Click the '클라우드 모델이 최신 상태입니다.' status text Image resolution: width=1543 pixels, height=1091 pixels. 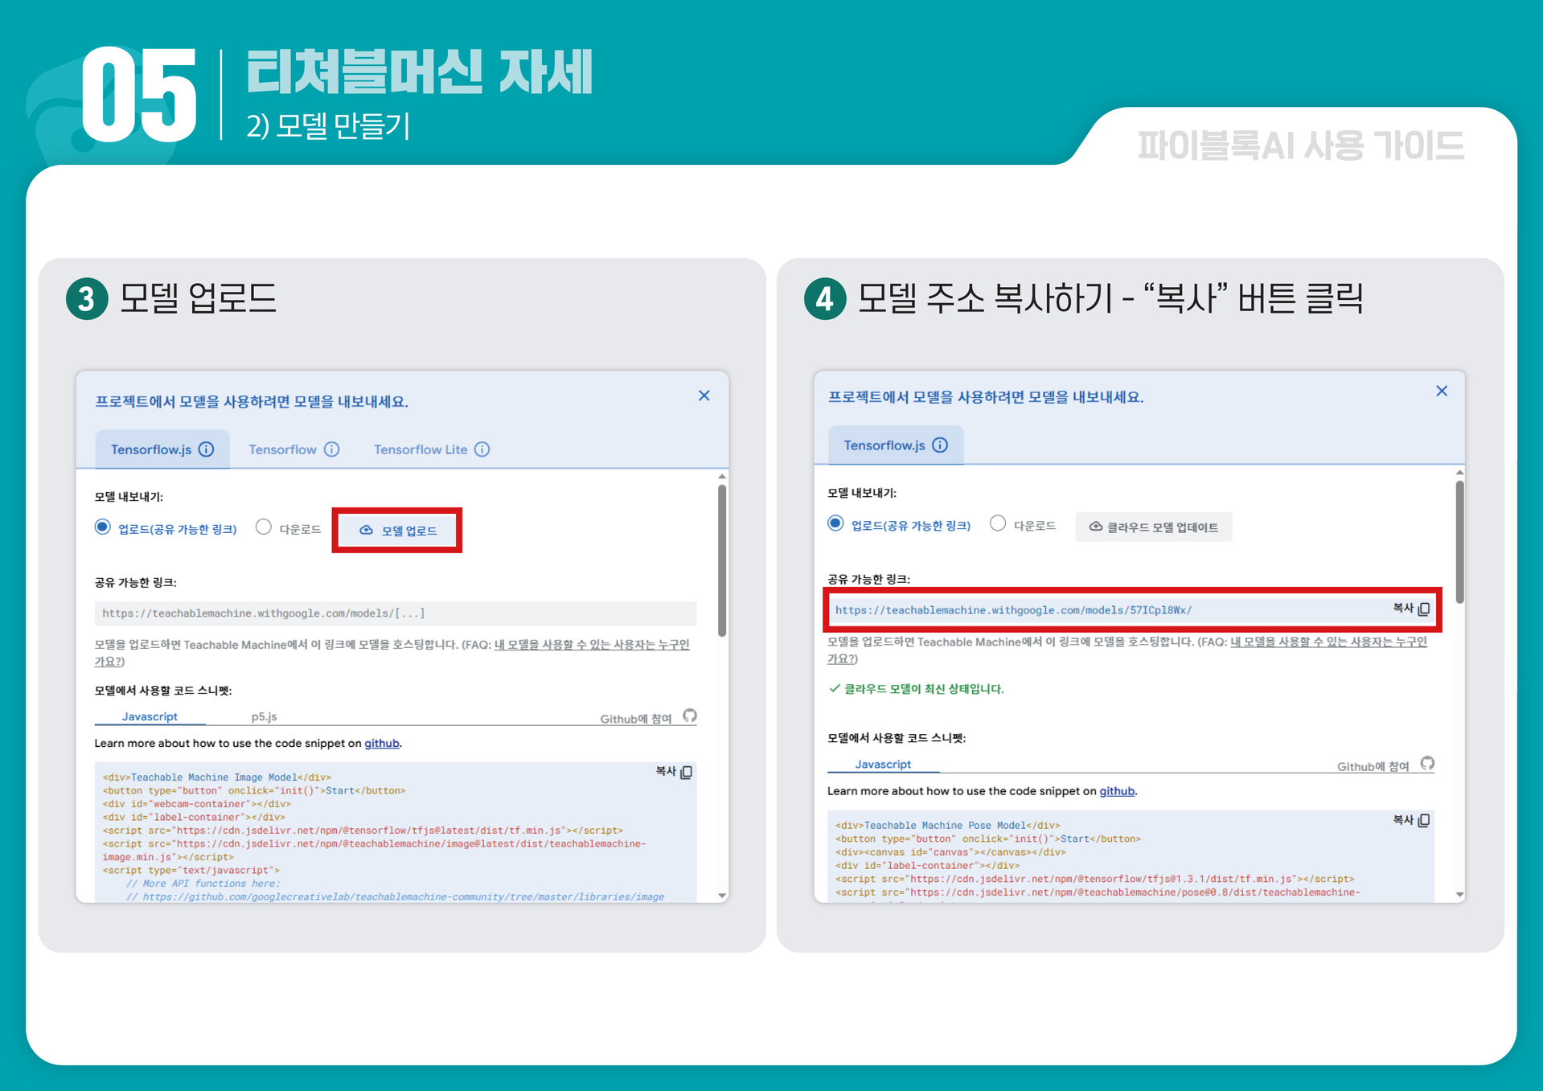(924, 689)
